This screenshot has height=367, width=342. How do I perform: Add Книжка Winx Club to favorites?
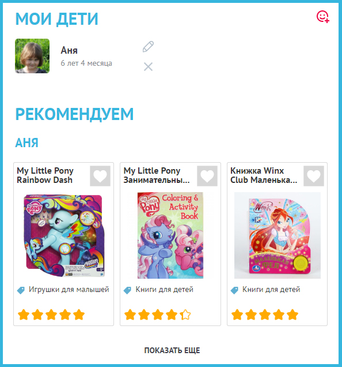pyautogui.click(x=313, y=176)
